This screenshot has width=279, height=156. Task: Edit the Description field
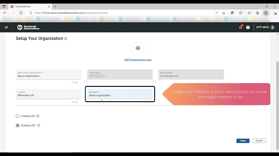point(120,94)
